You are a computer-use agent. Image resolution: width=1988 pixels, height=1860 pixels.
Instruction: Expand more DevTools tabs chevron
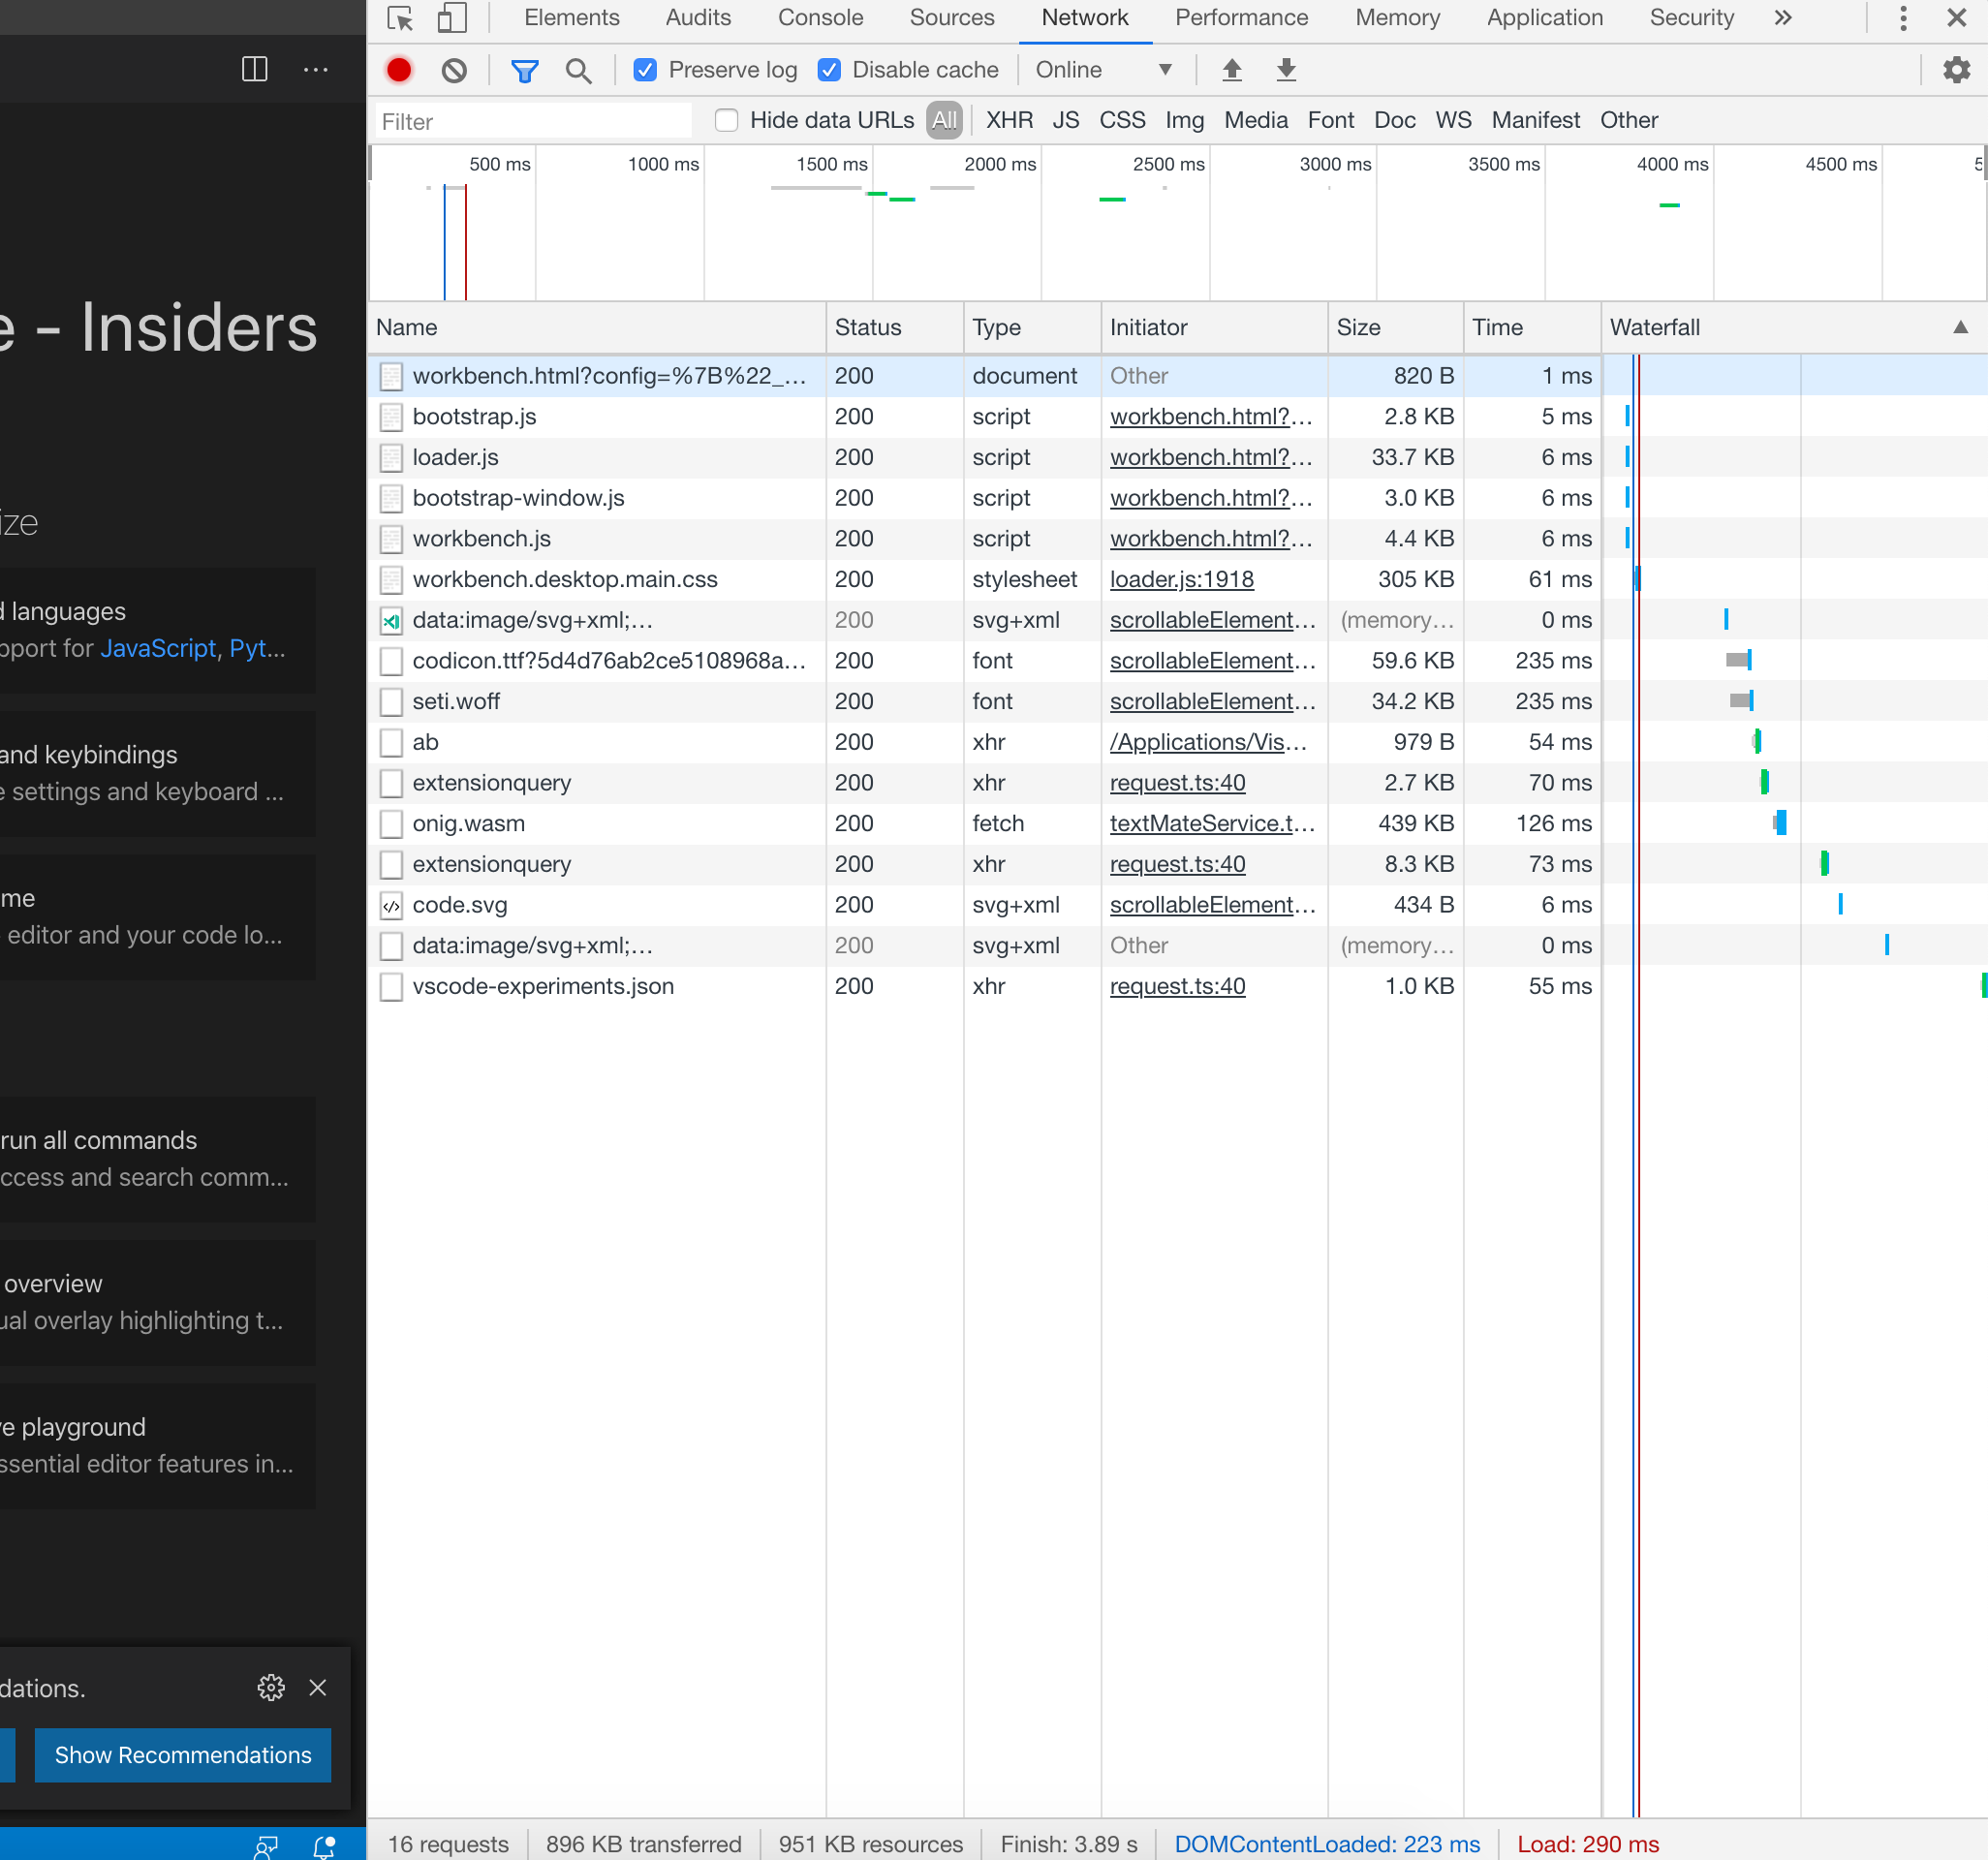coord(1783,18)
